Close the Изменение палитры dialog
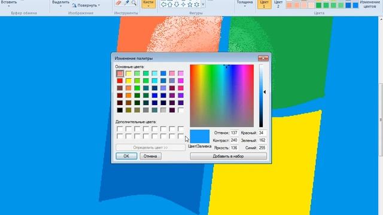 (x=263, y=59)
